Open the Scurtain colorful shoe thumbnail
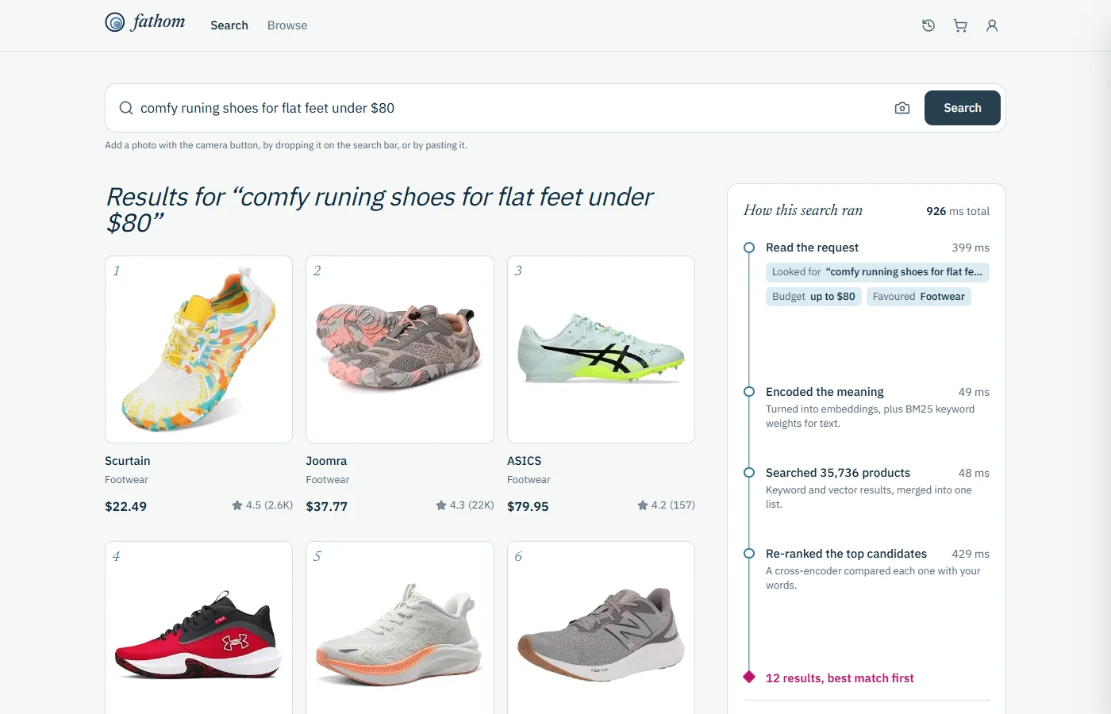The height and width of the screenshot is (714, 1111). [198, 349]
